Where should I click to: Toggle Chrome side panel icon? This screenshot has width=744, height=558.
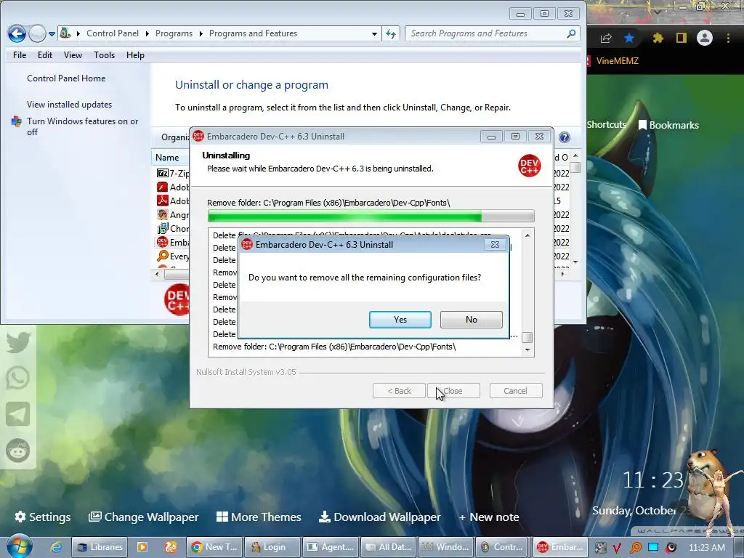pos(682,38)
